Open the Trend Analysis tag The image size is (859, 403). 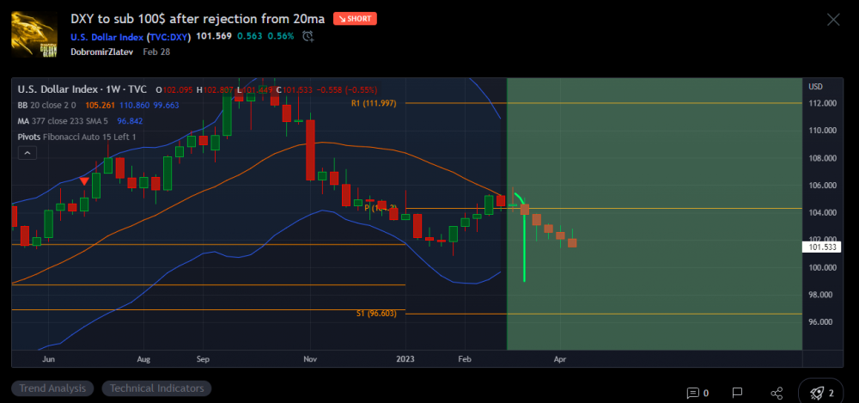pyautogui.click(x=52, y=388)
